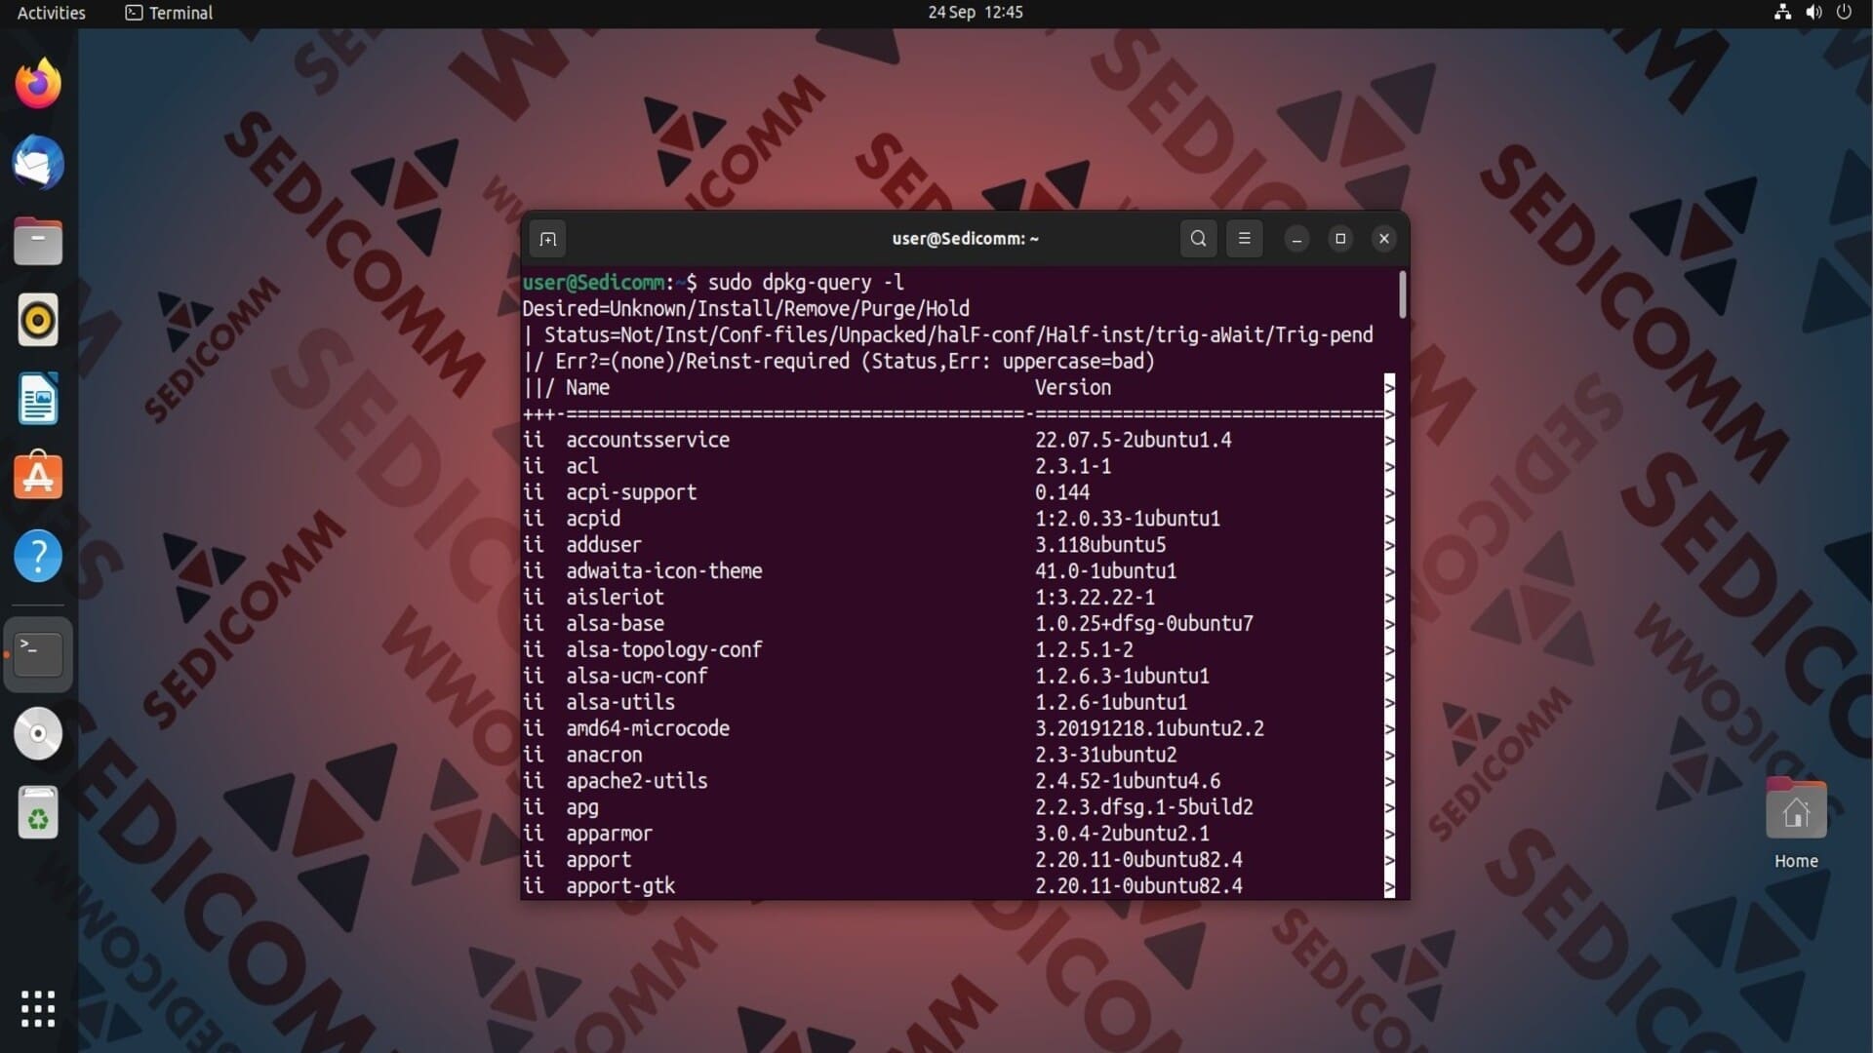Show Applications grid button
Image resolution: width=1873 pixels, height=1053 pixels.
[x=38, y=1009]
